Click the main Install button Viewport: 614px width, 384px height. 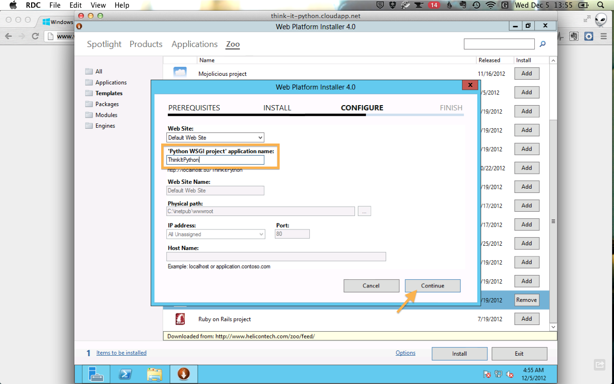(460, 354)
